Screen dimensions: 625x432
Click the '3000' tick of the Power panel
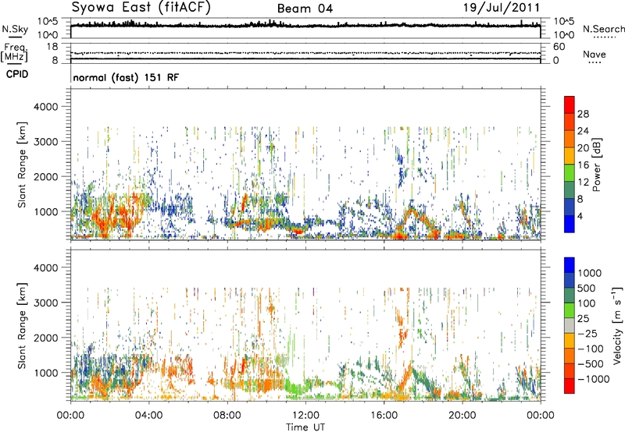[45, 142]
